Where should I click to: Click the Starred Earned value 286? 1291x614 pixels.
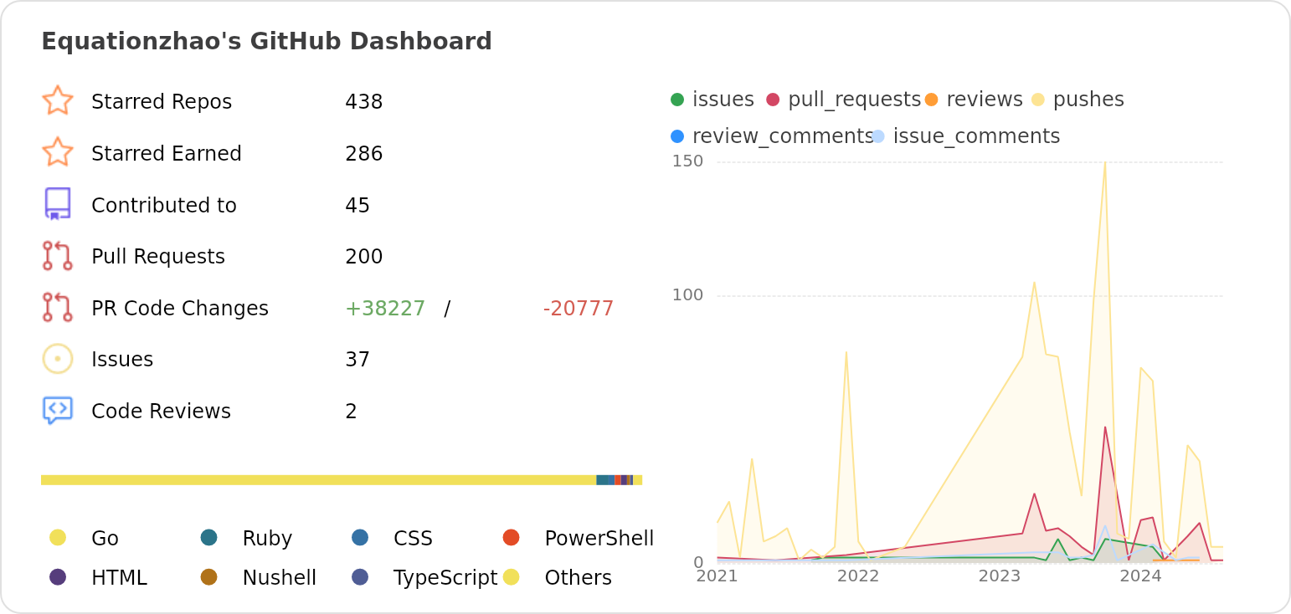pyautogui.click(x=364, y=154)
